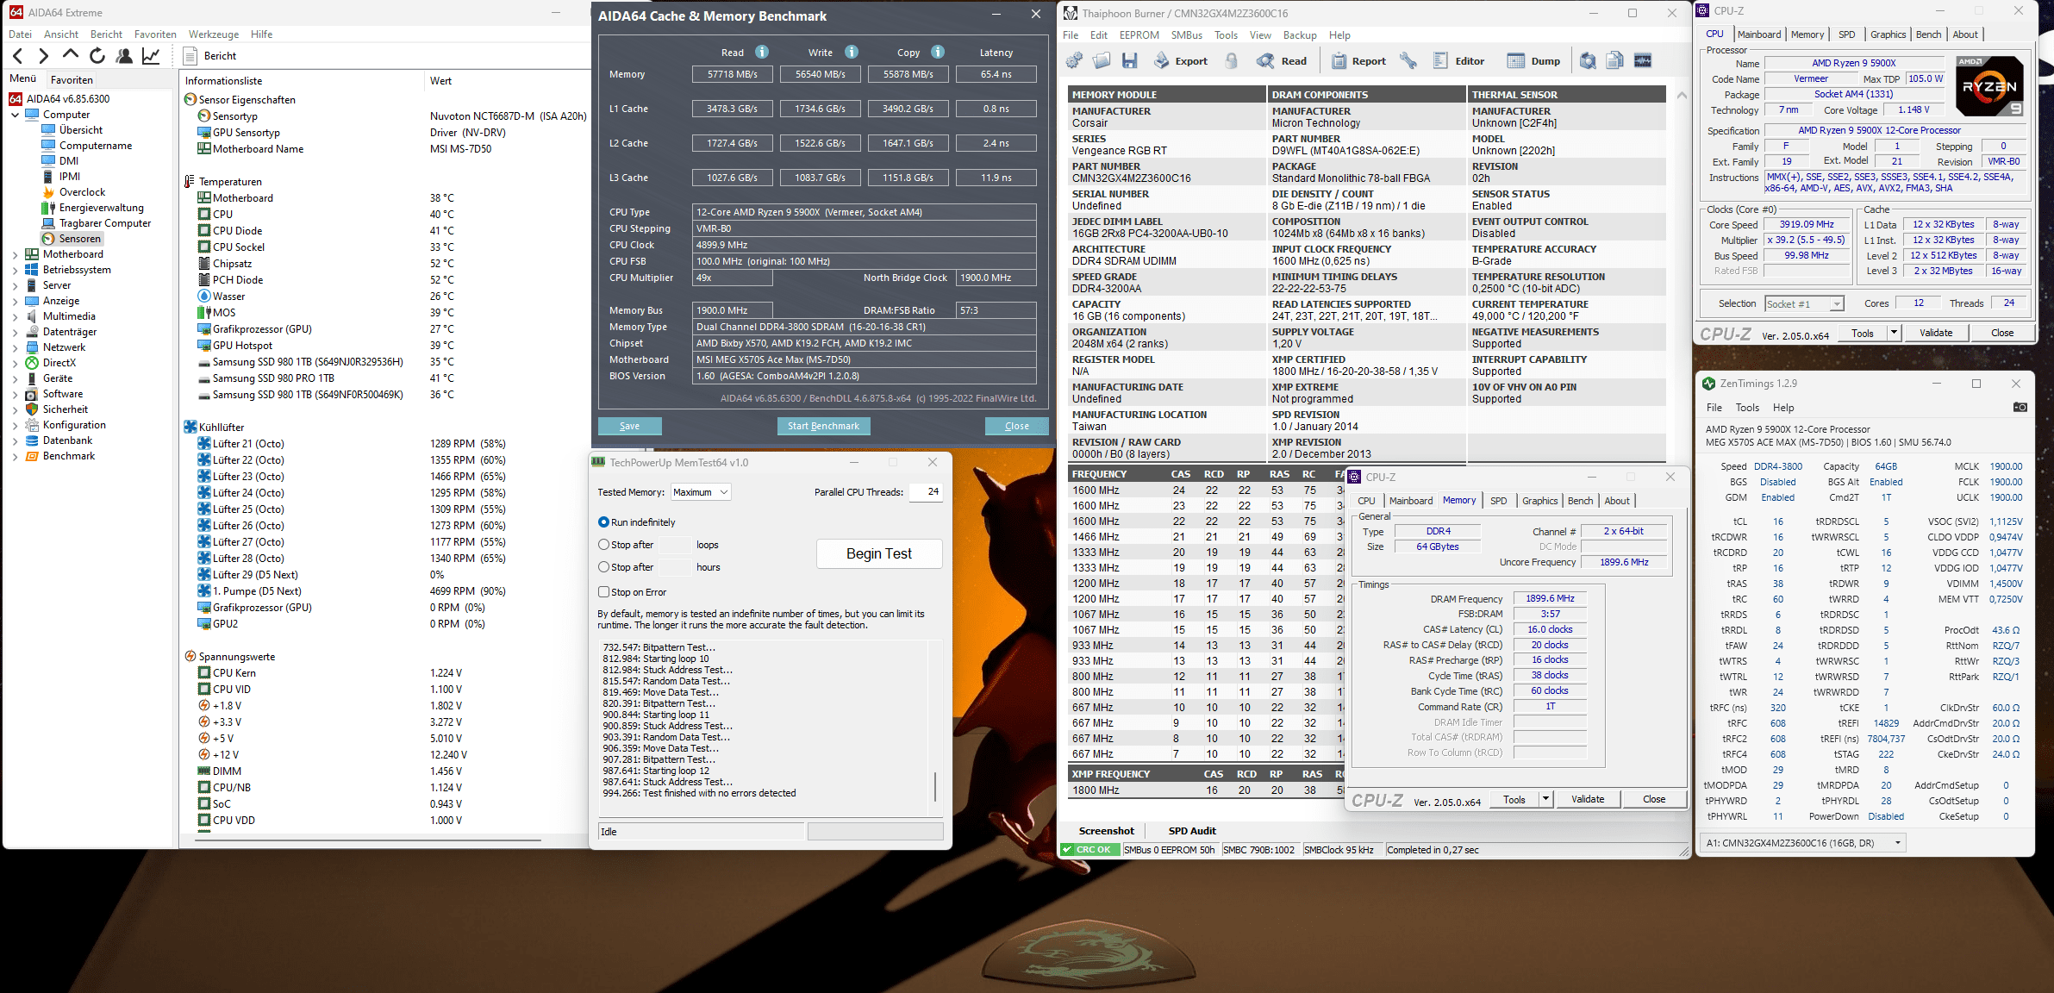Screen dimensions: 2054x993
Task: Go forward in AIDA64 navigation
Action: click(x=43, y=56)
